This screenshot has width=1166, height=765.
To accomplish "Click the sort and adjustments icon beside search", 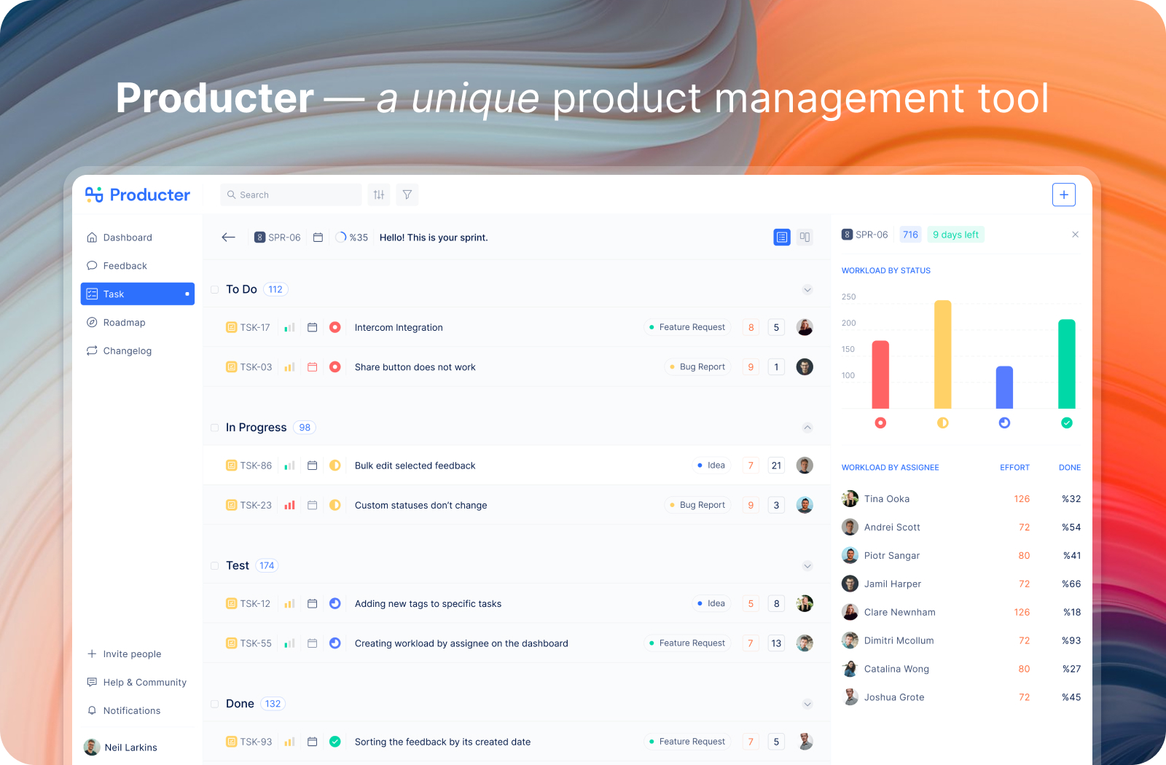I will (x=378, y=195).
